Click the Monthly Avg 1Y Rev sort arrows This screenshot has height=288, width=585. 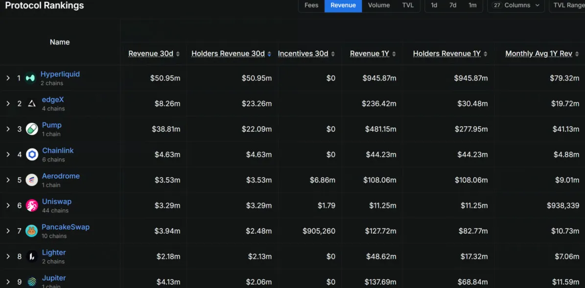[577, 54]
